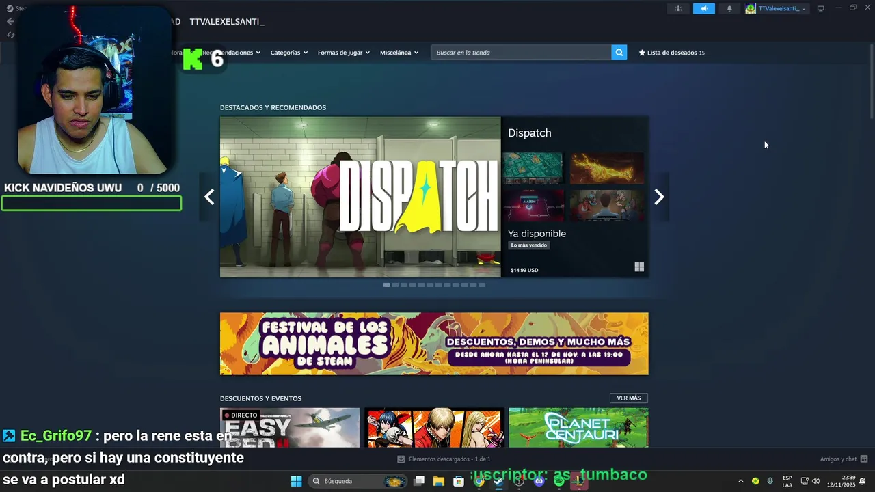Open Amigos y chat panel
The height and width of the screenshot is (492, 875).
[844, 459]
